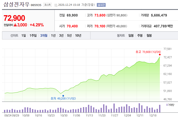Switch to the 1년 chart range

click(x=53, y=35)
